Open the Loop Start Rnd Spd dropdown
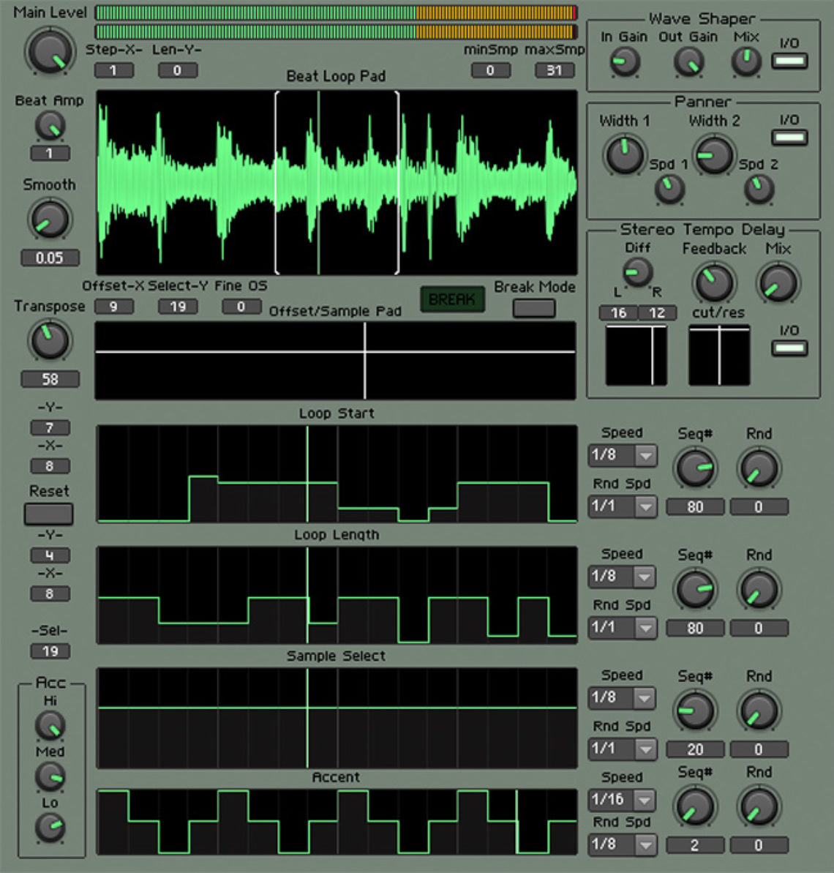 623,506
